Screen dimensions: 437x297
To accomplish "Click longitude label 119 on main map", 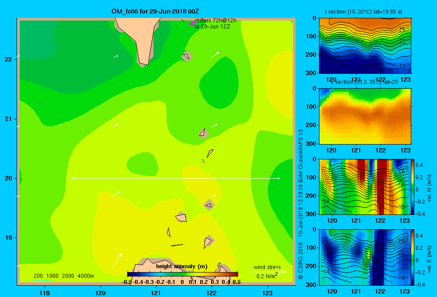I will 45,293.
